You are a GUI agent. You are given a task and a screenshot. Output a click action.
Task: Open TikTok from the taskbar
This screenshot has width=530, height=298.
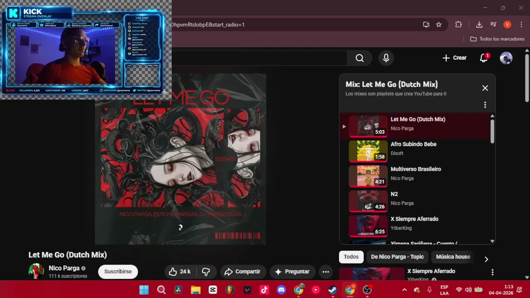264,290
